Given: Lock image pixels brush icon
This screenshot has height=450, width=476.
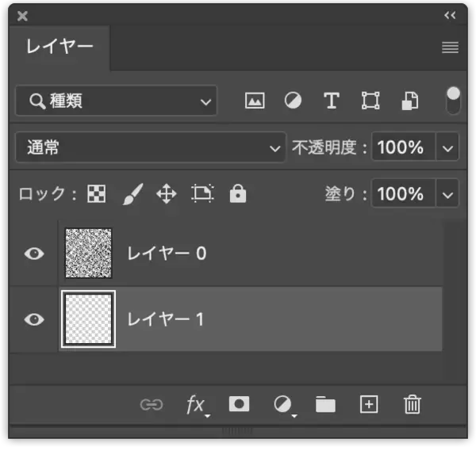Looking at the screenshot, I should pos(132,194).
